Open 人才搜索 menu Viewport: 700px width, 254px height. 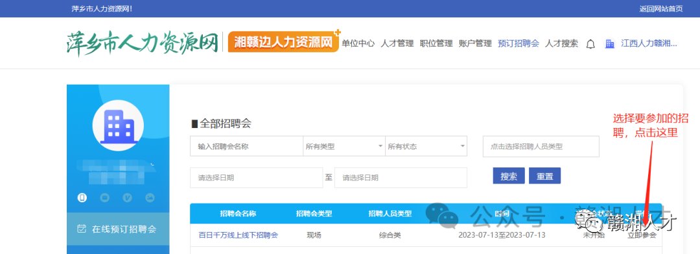(561, 43)
